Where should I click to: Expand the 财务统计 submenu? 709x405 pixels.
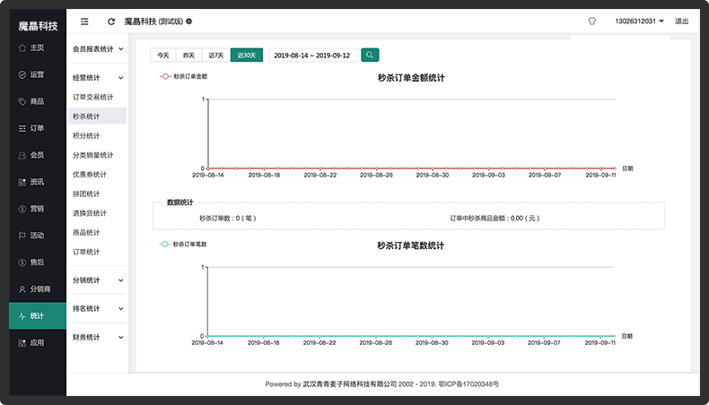point(98,337)
